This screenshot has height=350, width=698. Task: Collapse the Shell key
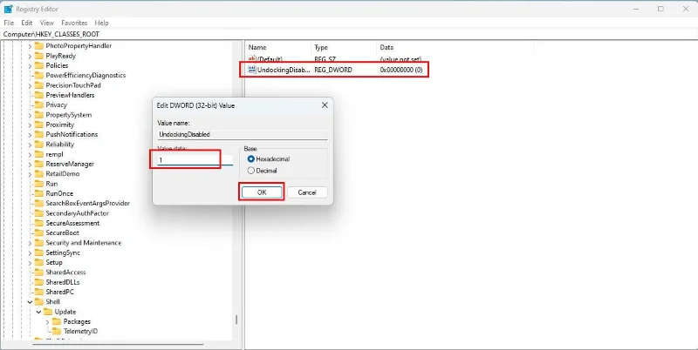[x=31, y=301]
